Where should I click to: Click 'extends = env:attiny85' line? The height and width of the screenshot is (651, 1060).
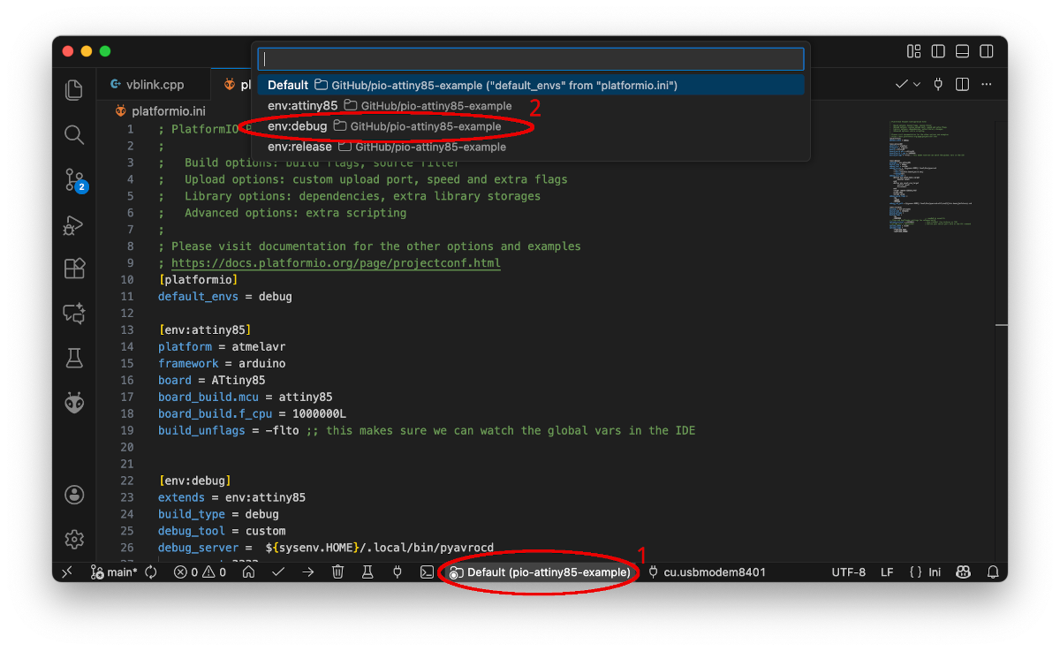231,498
